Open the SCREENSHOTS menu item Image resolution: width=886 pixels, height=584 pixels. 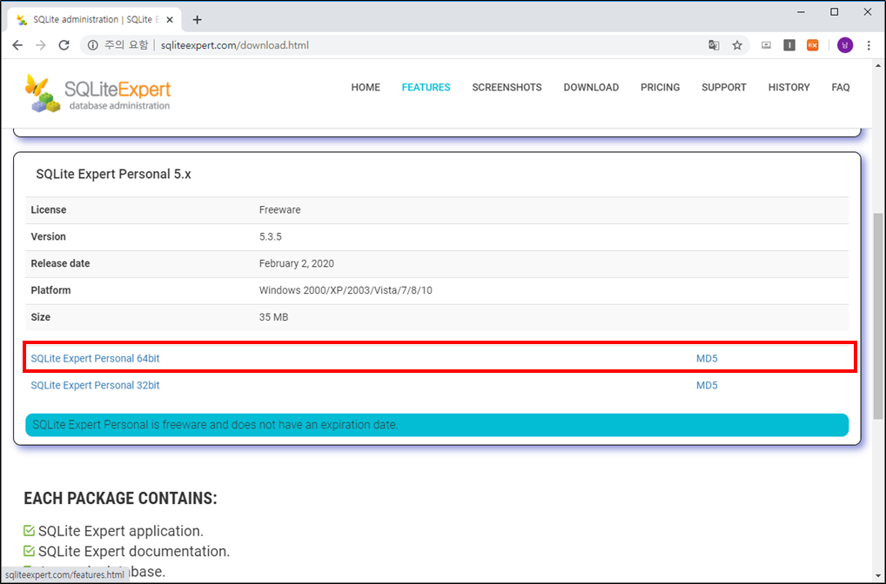point(507,88)
